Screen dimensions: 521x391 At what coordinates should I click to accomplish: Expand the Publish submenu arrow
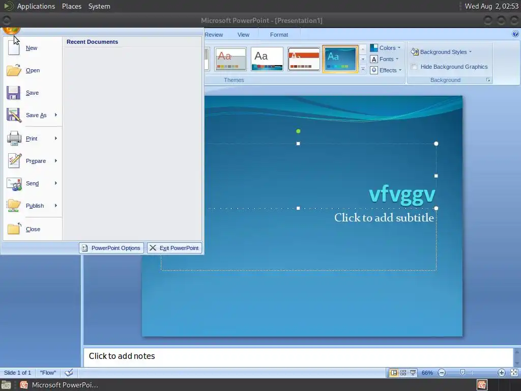click(56, 206)
